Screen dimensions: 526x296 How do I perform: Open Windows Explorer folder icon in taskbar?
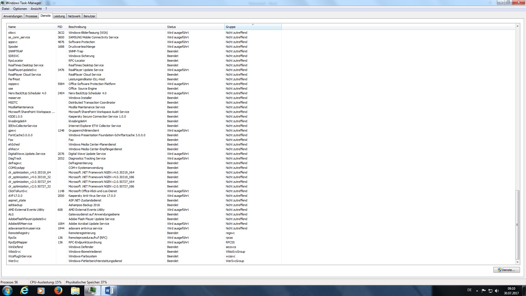[75, 291]
